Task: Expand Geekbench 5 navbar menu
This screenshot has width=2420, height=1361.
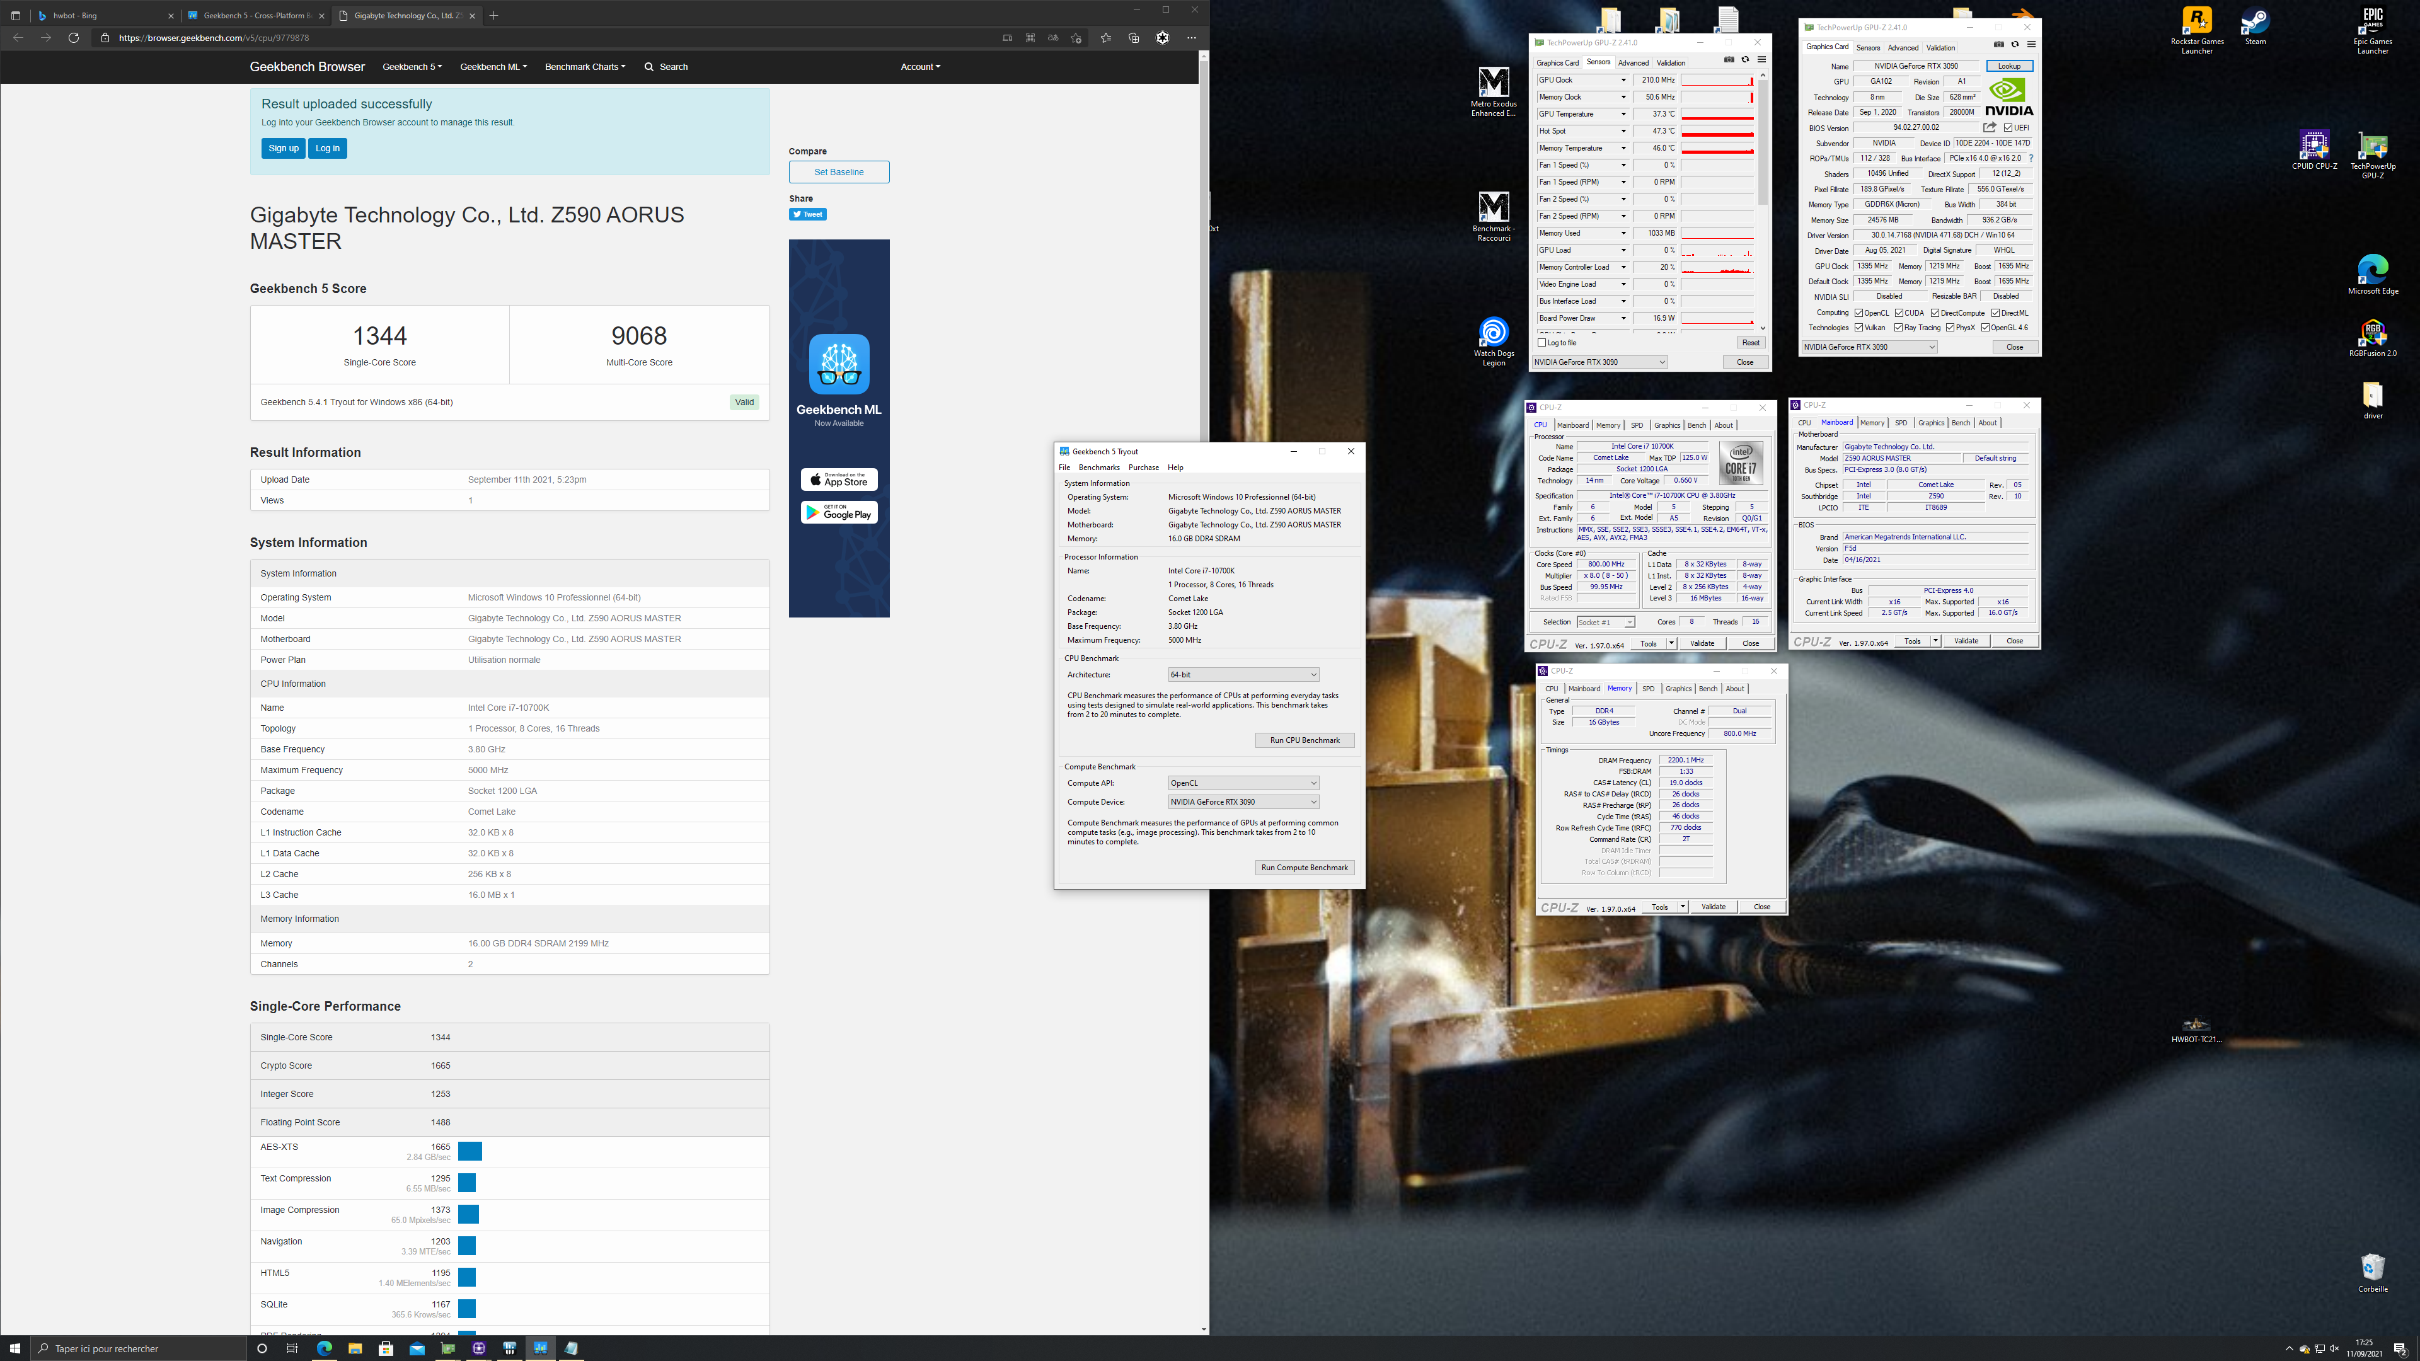Action: pos(412,67)
